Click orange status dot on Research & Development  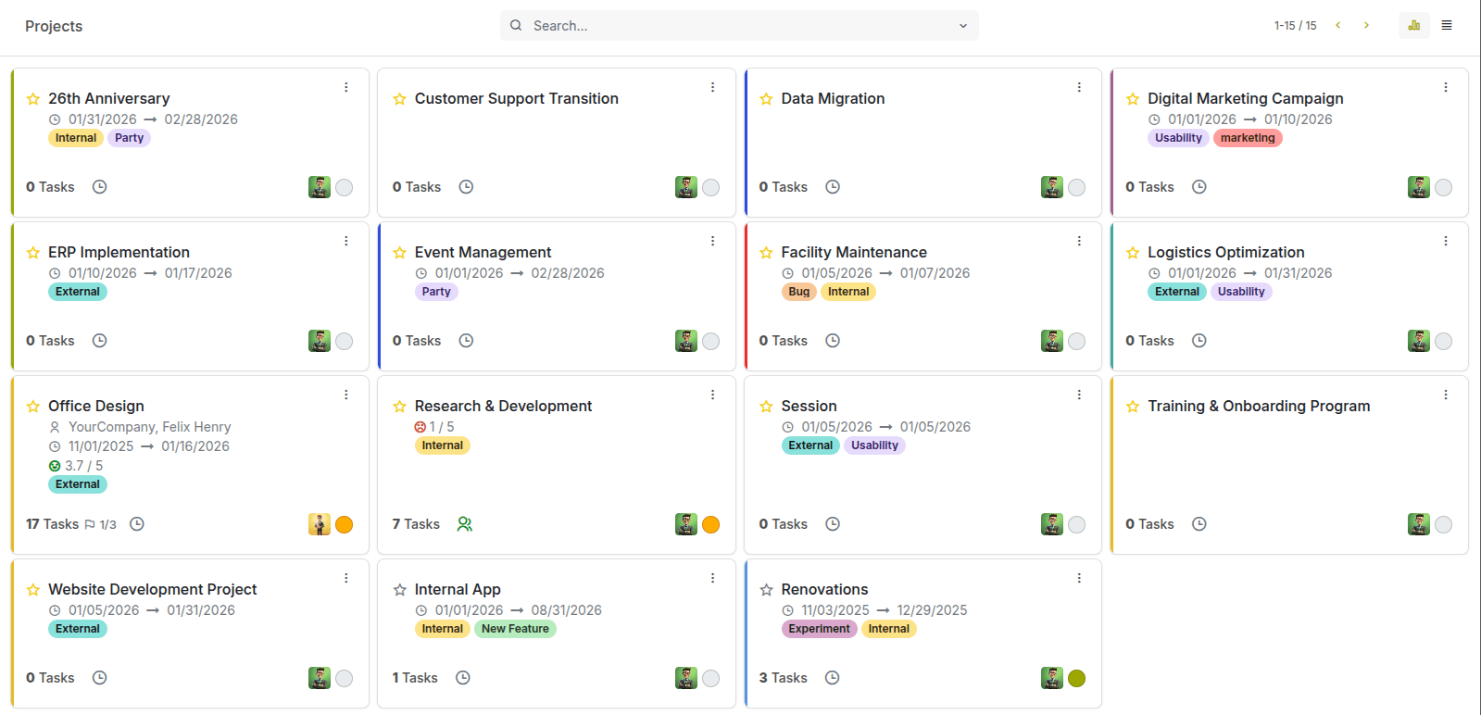coord(711,524)
